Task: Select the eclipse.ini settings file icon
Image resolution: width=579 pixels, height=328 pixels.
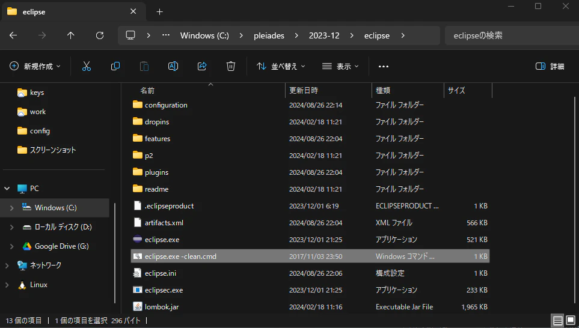Action: pyautogui.click(x=137, y=273)
